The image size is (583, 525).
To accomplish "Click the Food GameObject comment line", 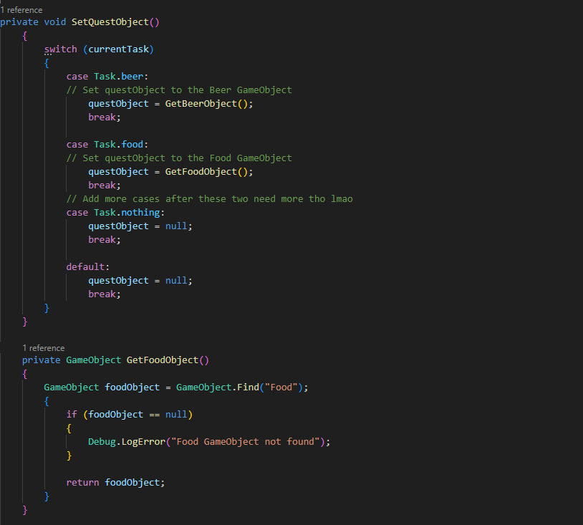I will [179, 158].
